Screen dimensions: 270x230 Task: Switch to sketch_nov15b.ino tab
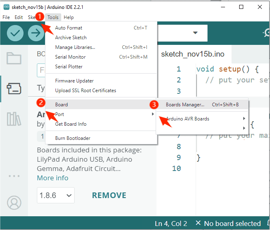(193, 54)
